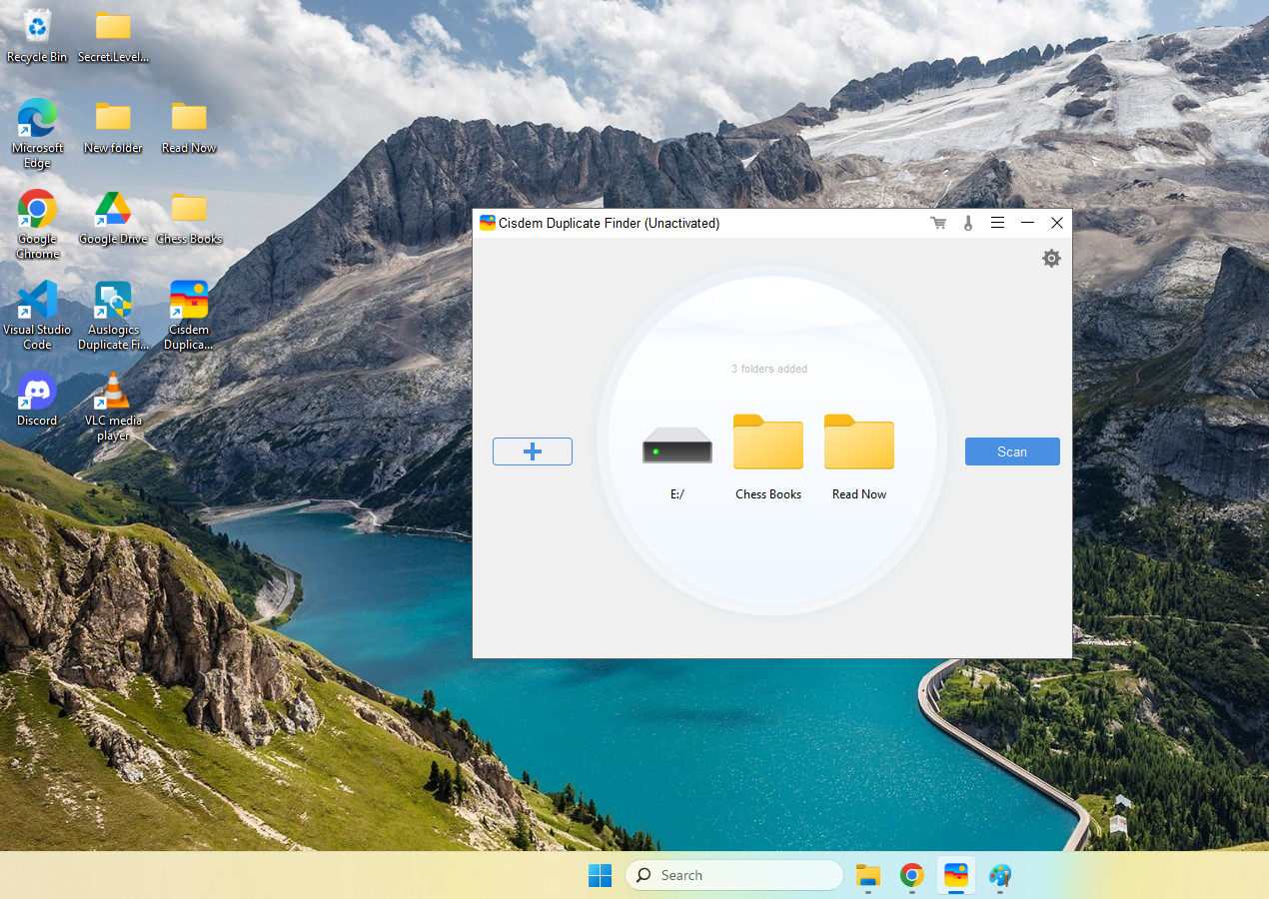Start scanning with the Scan button
This screenshot has height=899, width=1269.
(x=1011, y=451)
